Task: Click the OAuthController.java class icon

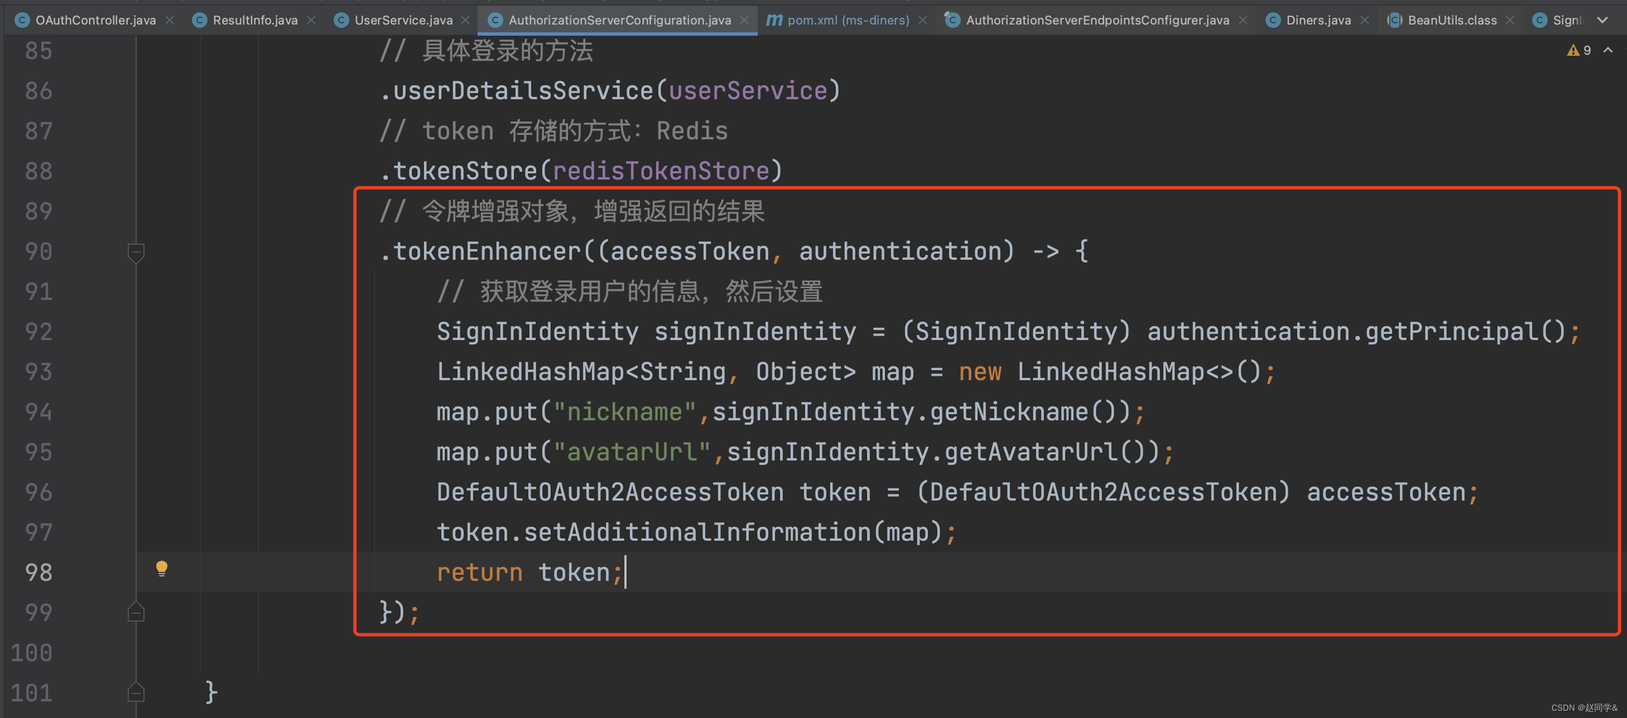Action: pyautogui.click(x=22, y=20)
